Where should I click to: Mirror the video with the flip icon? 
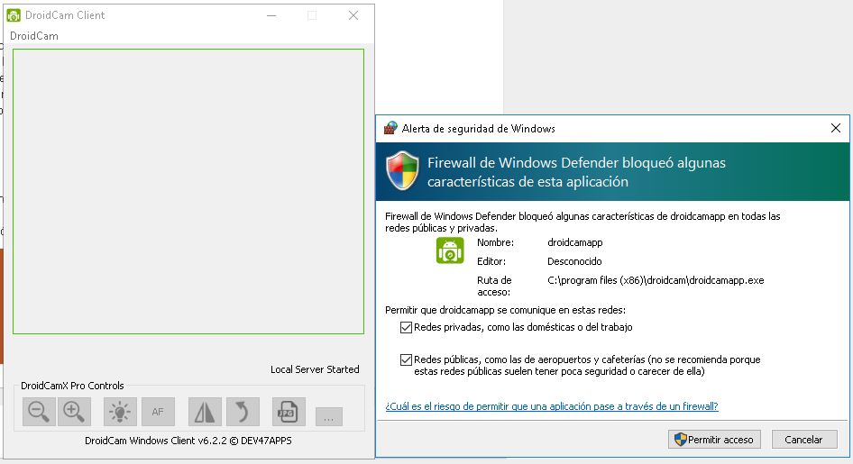point(205,412)
